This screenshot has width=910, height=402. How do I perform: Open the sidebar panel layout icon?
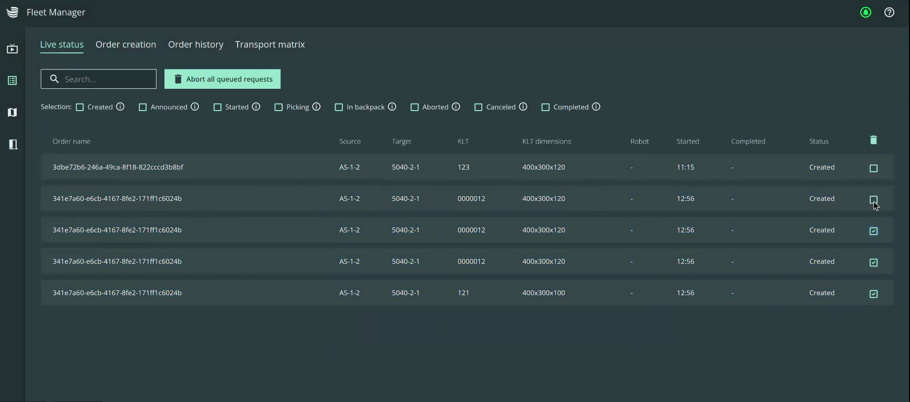pos(13,145)
